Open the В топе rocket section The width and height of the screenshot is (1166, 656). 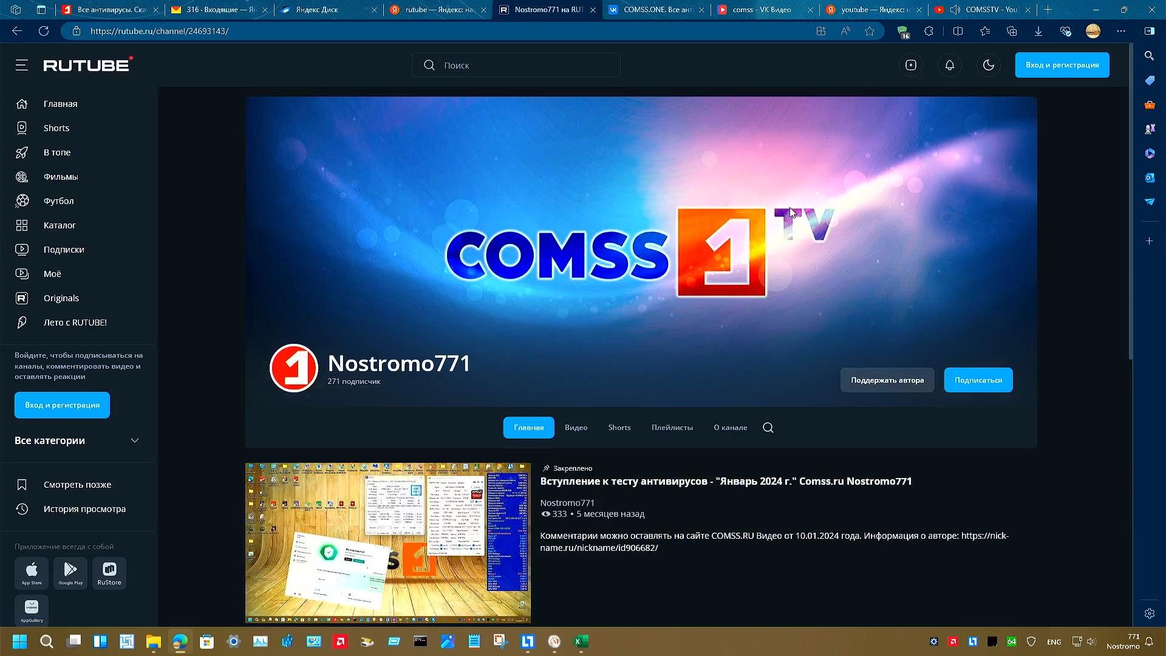pyautogui.click(x=56, y=152)
